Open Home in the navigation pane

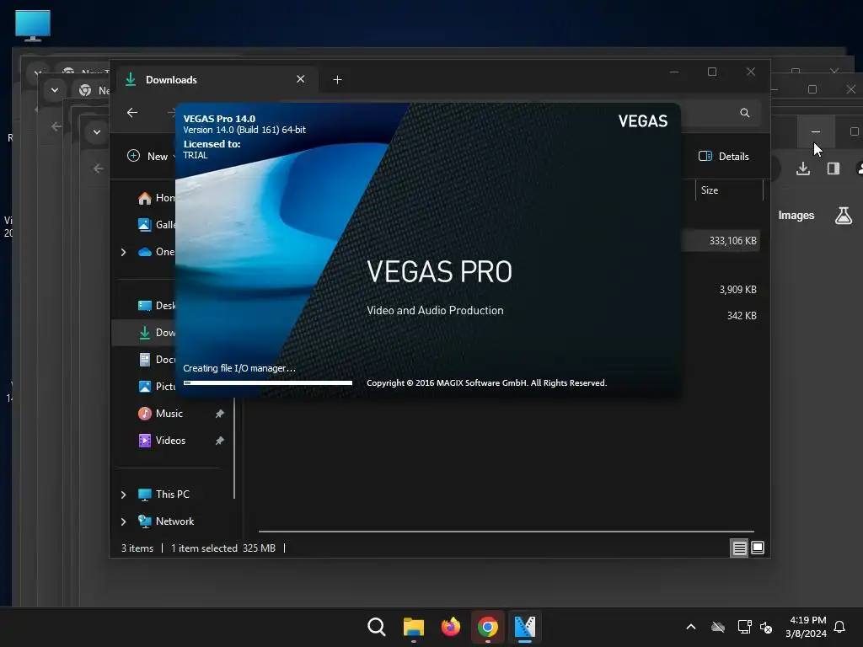click(x=156, y=197)
